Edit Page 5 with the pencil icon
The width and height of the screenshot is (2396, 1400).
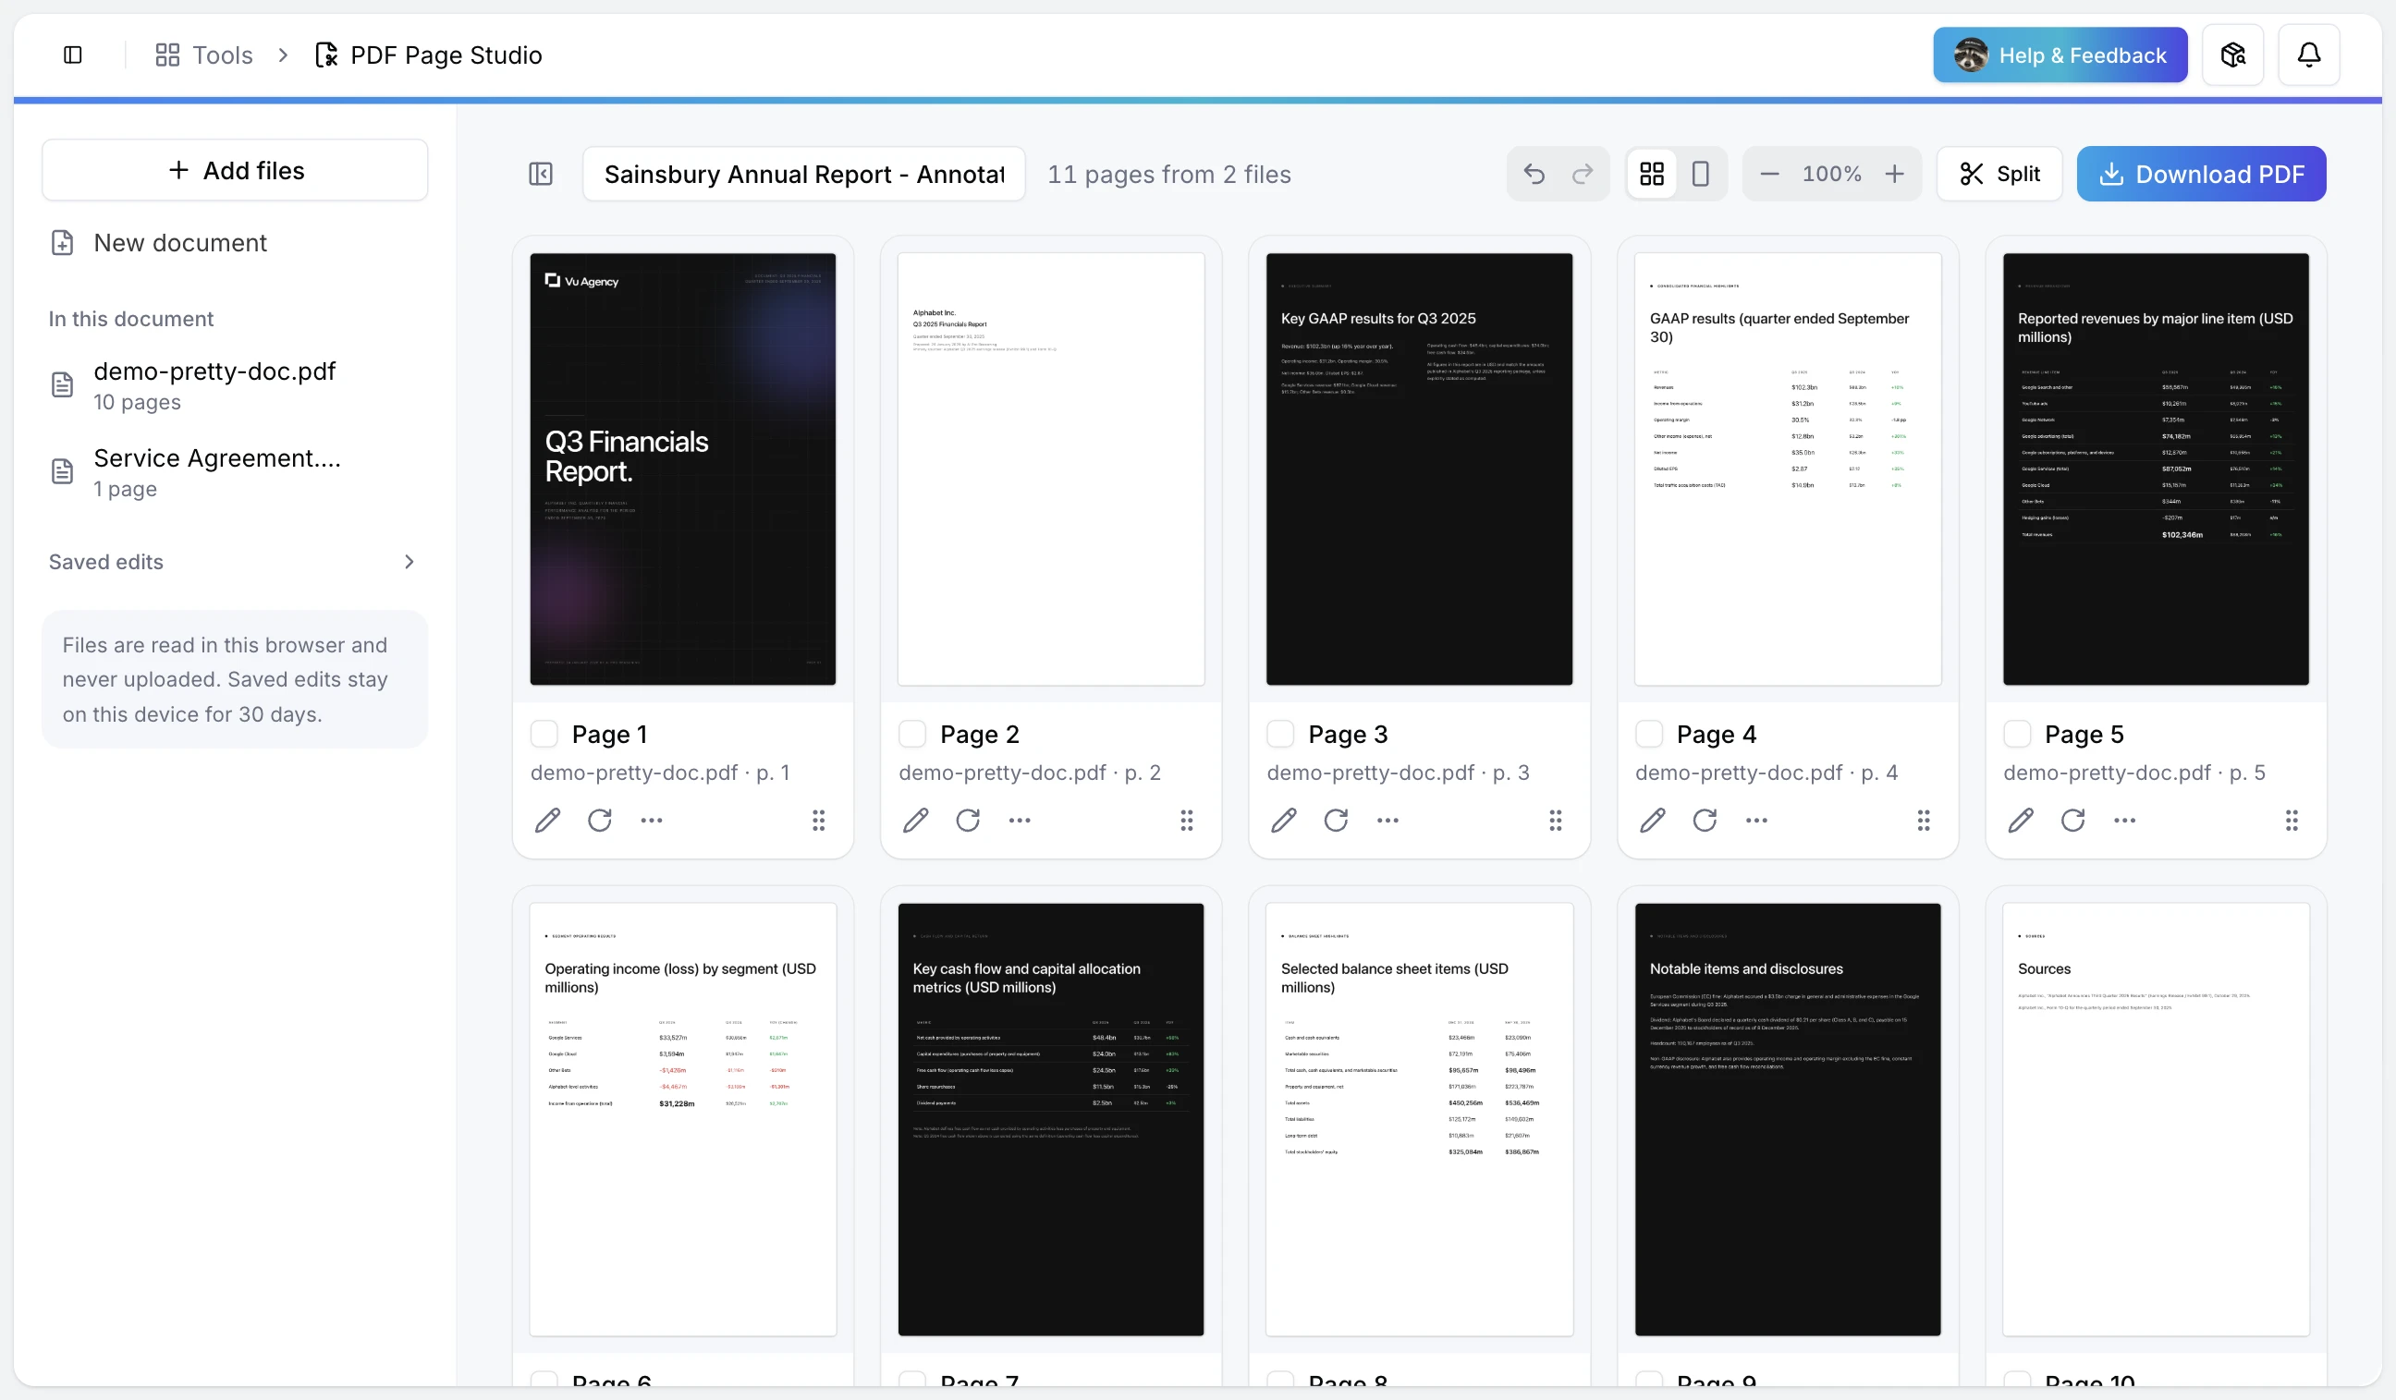[x=2021, y=821]
